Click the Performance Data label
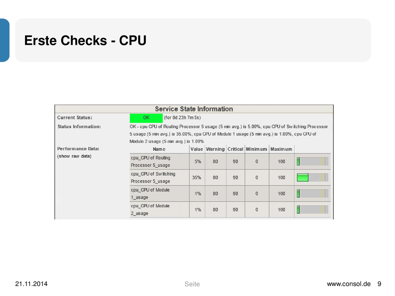The height and width of the screenshot is (296, 395). click(78, 149)
